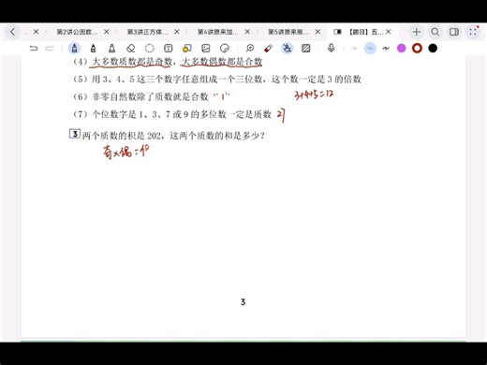Undo the last stroke
Viewport: 487px width, 365px height.
(34, 49)
